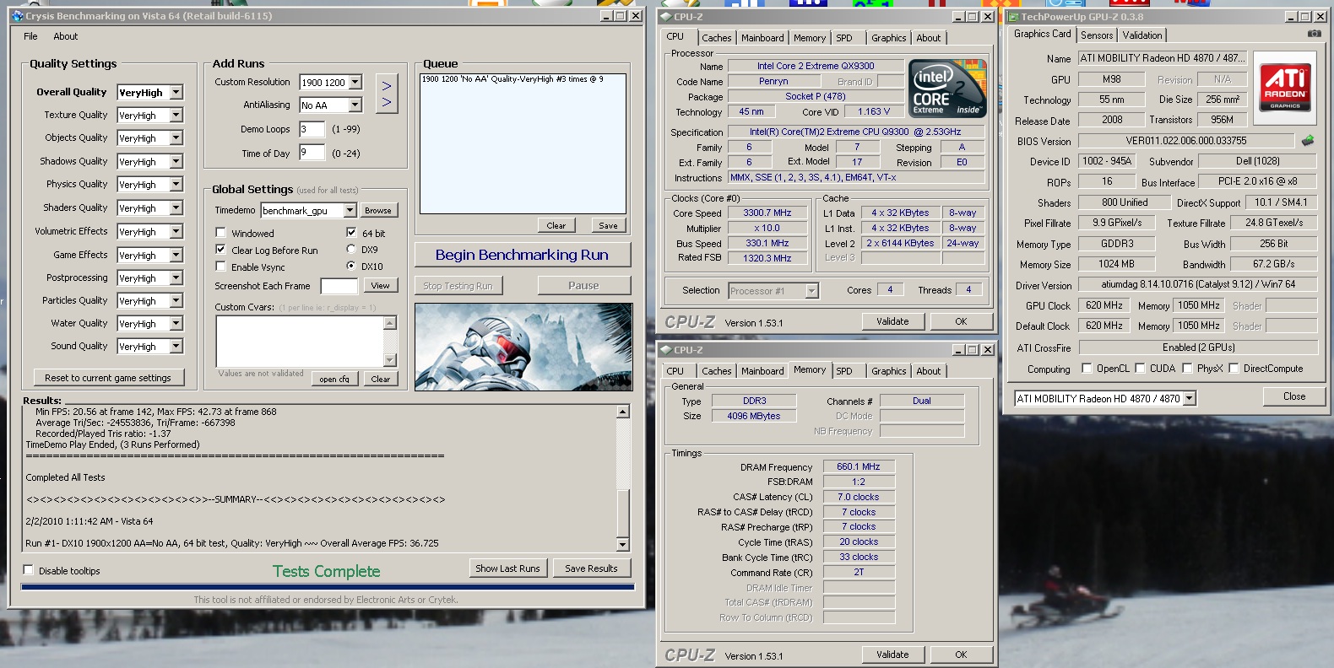
Task: Click the Intel Core 2 Extreme logo
Action: pos(947,89)
